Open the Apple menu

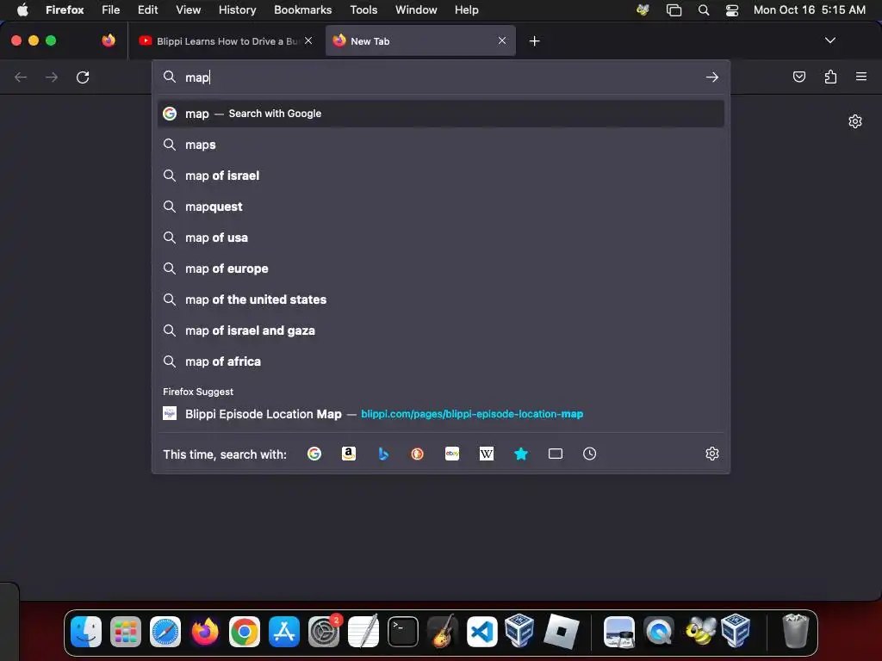[22, 9]
